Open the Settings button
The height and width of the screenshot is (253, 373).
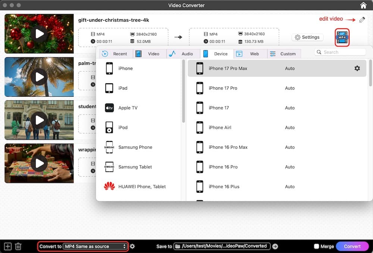coord(307,37)
